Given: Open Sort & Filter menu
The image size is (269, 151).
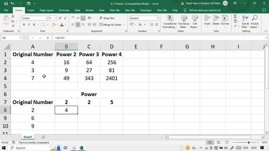Looking at the screenshot, I should coord(245,22).
